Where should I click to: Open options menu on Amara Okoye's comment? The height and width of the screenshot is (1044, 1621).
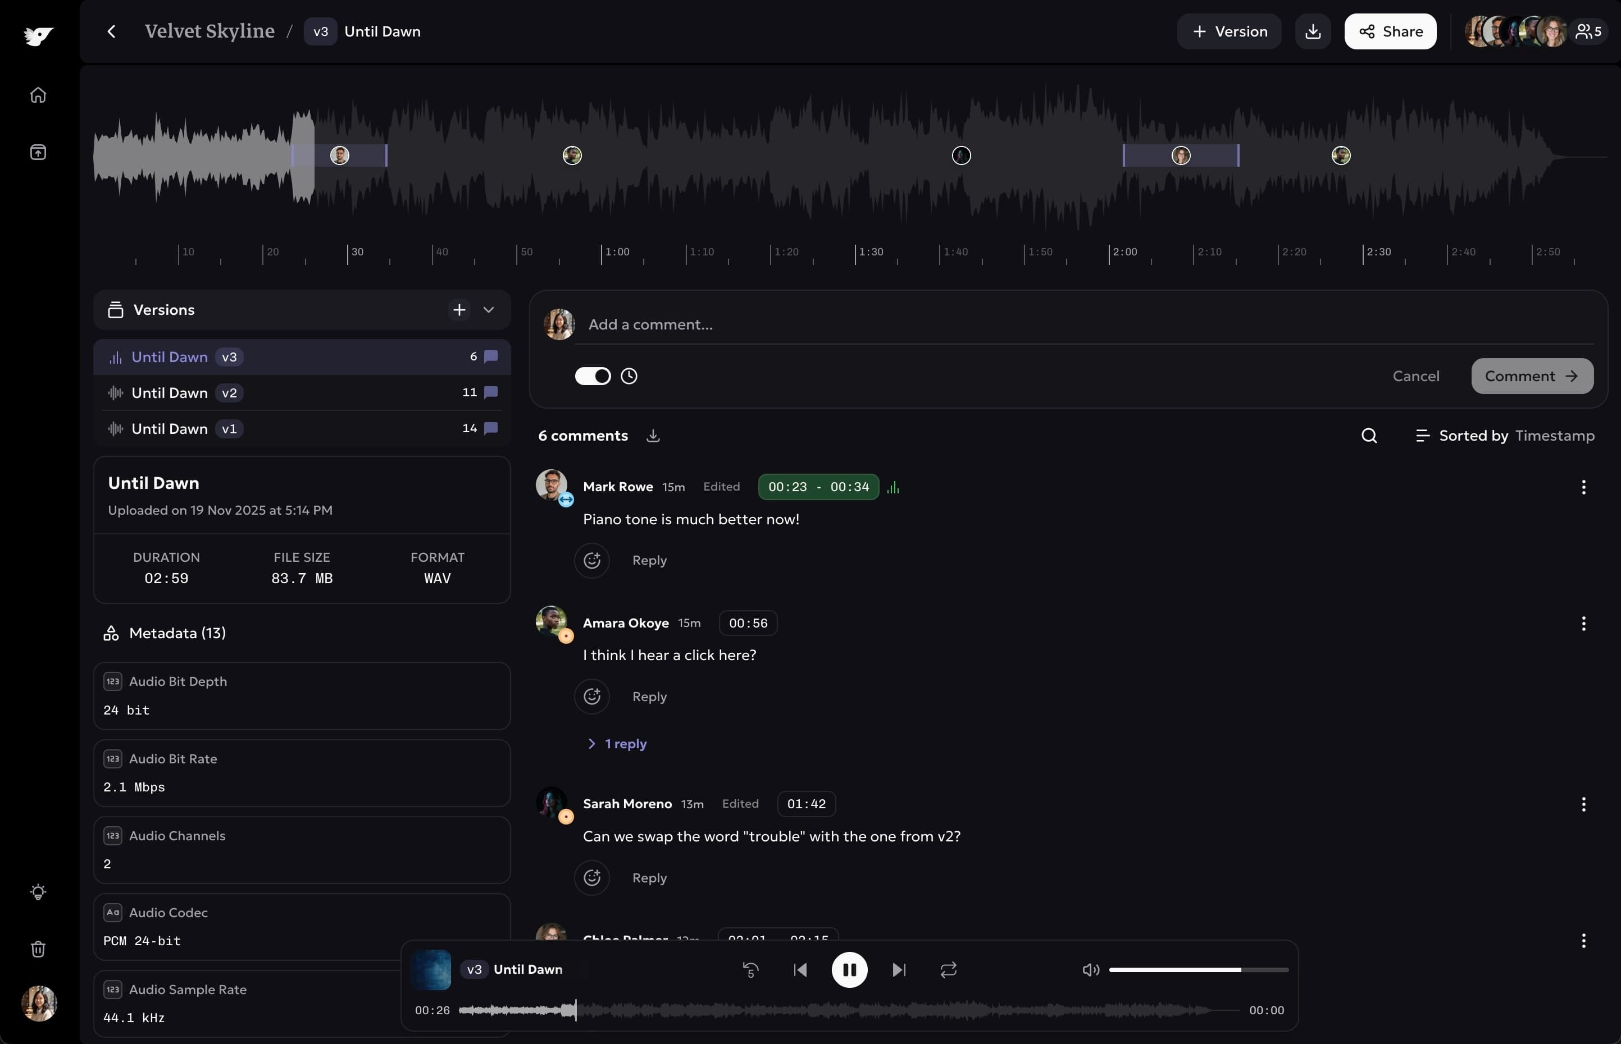tap(1583, 623)
